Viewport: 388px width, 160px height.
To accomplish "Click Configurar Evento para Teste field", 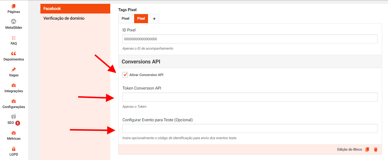I will pyautogui.click(x=250, y=128).
